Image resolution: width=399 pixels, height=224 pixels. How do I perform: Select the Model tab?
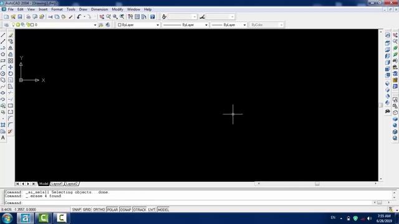coord(44,184)
